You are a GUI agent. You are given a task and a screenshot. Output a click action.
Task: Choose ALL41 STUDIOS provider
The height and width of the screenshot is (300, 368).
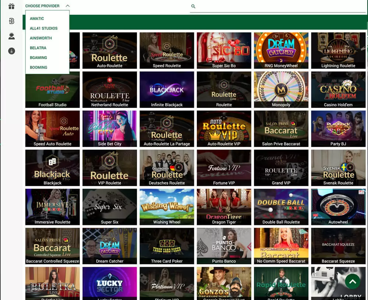coord(44,28)
